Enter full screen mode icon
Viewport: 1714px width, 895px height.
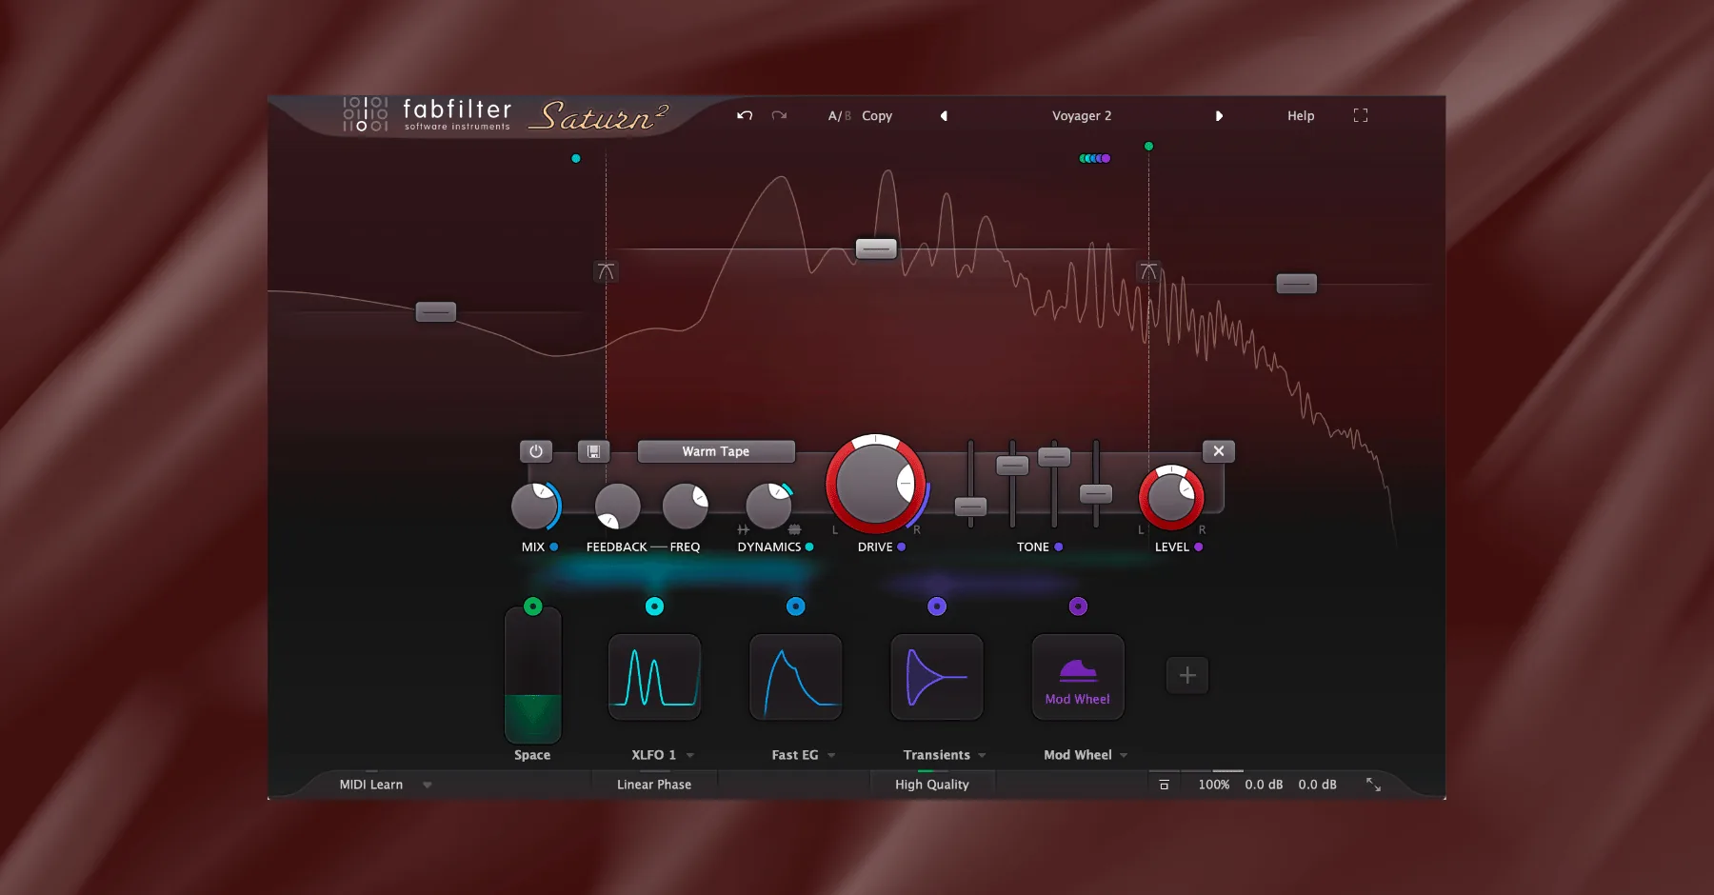[1361, 115]
